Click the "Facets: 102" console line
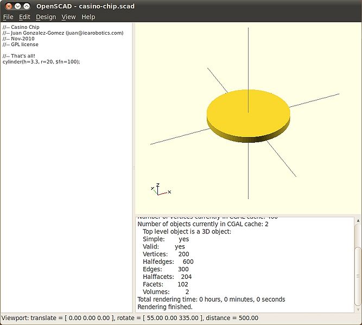 point(165,284)
